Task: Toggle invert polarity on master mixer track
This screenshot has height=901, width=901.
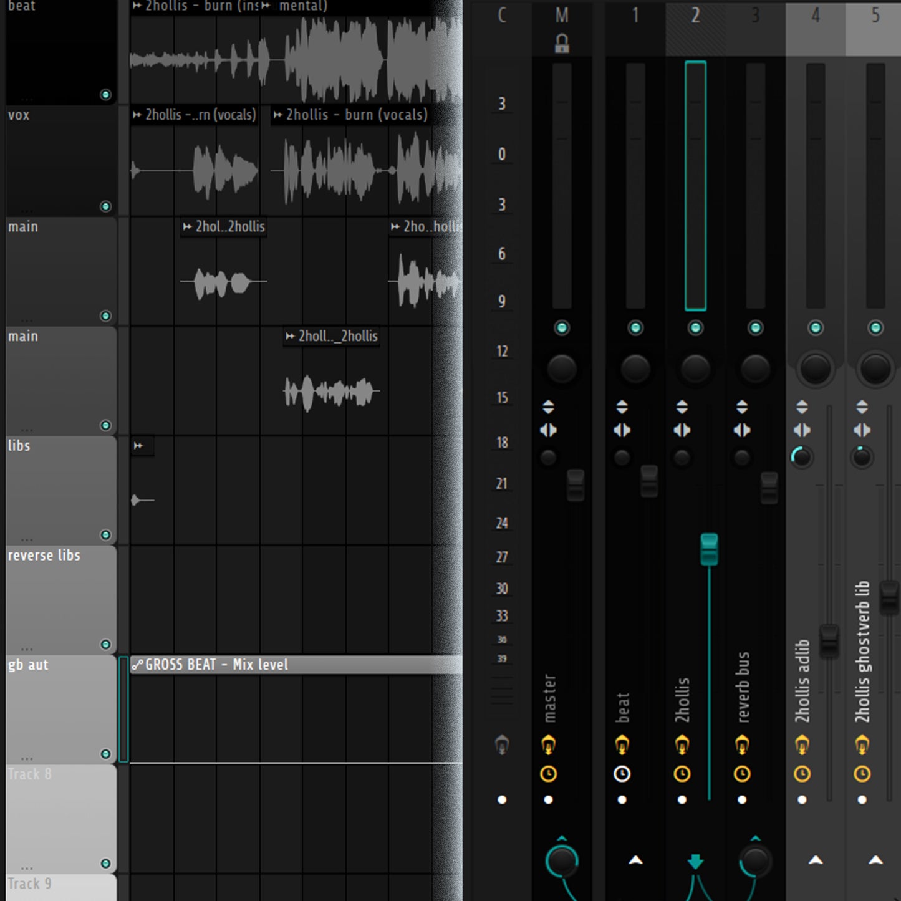Action: [548, 407]
